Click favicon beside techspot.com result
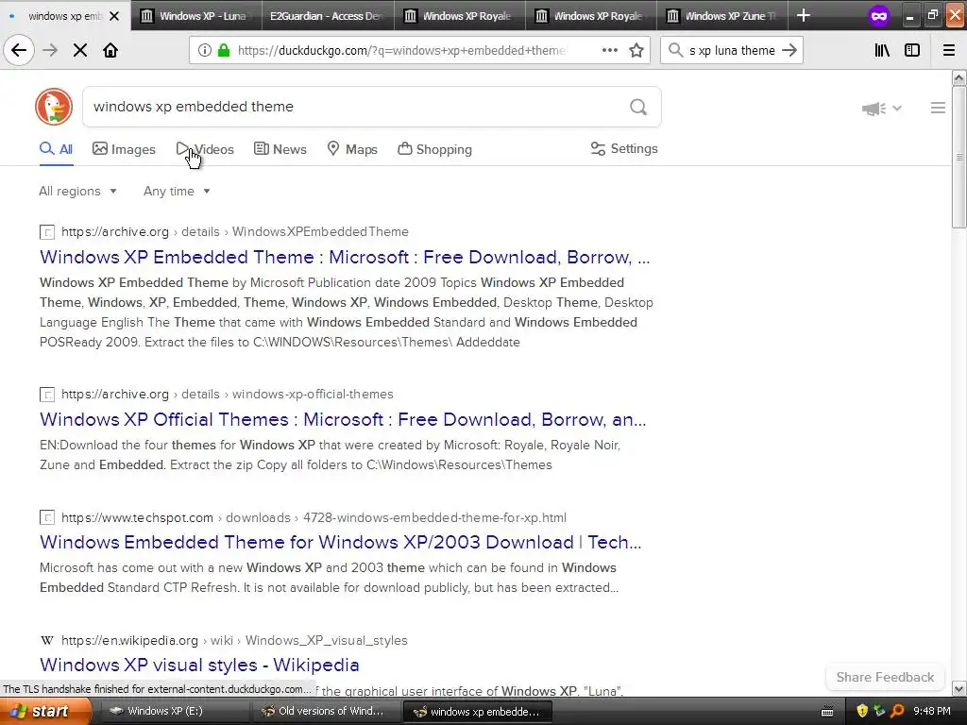The image size is (967, 725). (x=47, y=518)
